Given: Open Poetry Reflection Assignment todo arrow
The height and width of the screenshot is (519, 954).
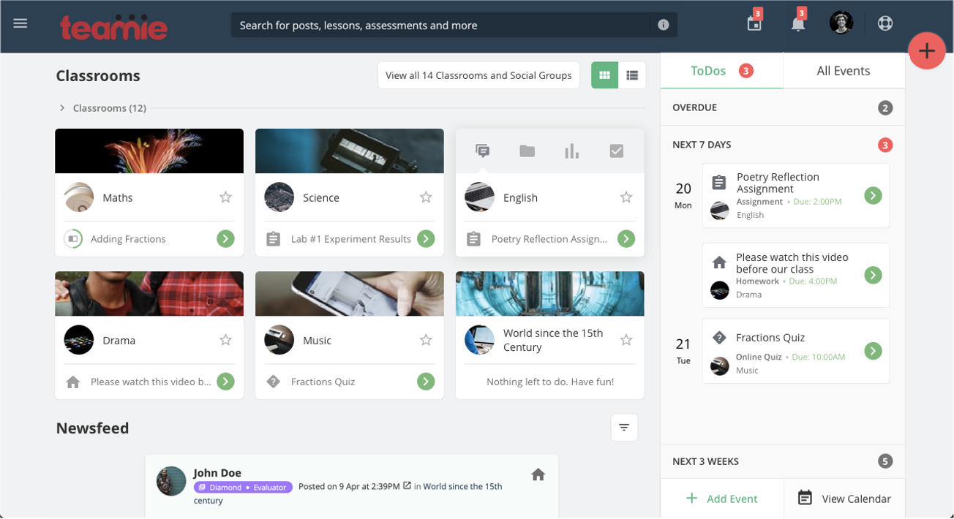Looking at the screenshot, I should coord(873,195).
